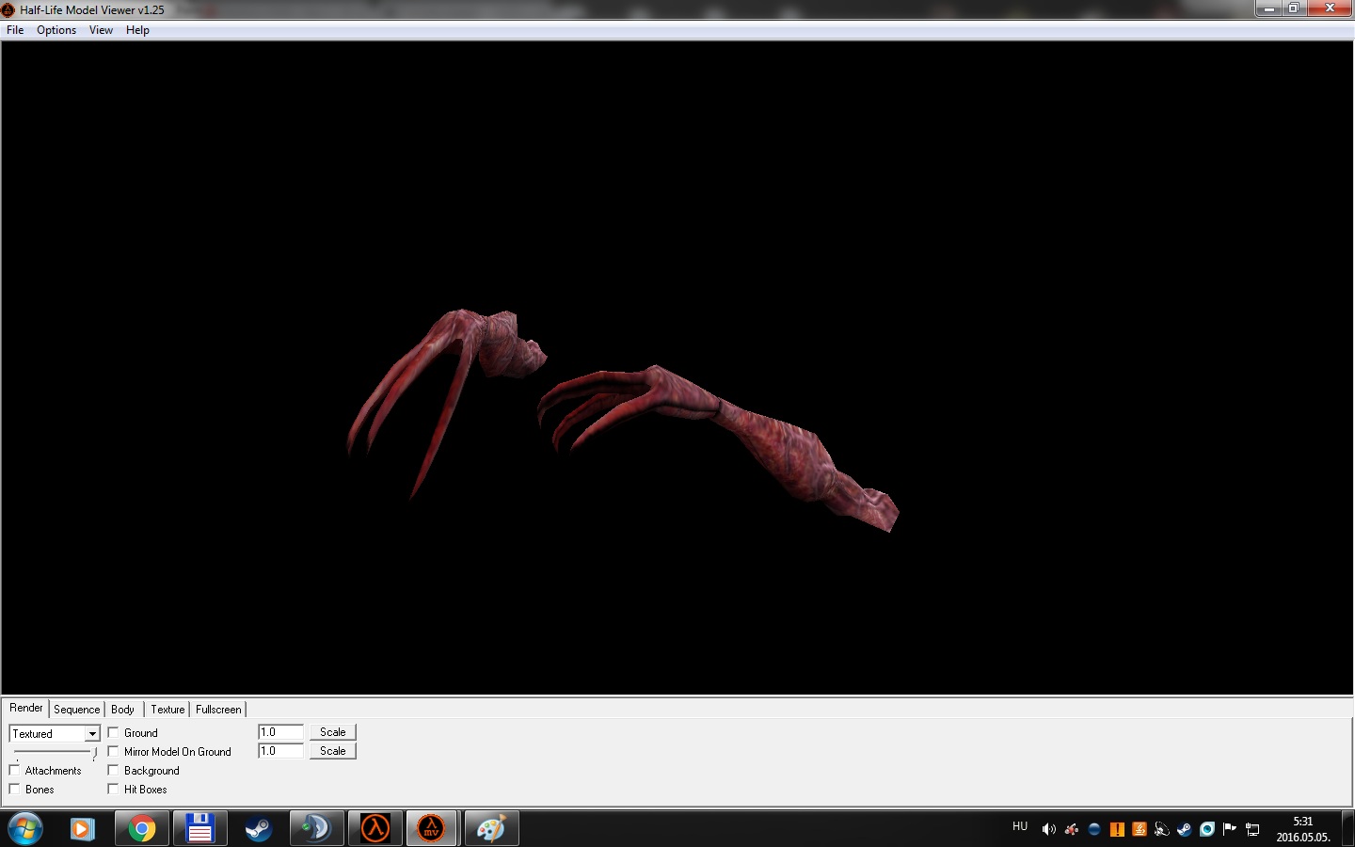
Task: Click the orange exclamation mark tray icon
Action: click(x=1117, y=829)
